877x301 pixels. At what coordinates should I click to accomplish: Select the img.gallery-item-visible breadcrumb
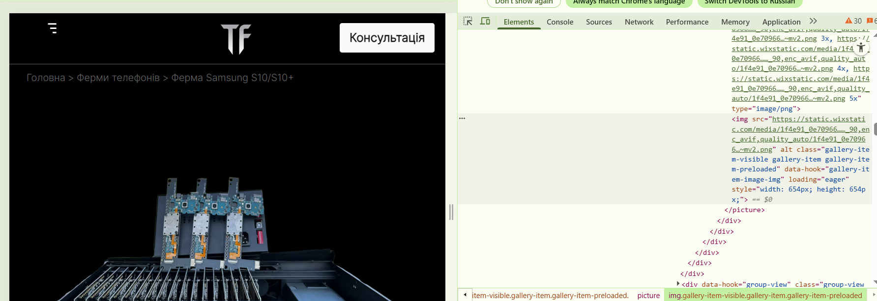765,295
